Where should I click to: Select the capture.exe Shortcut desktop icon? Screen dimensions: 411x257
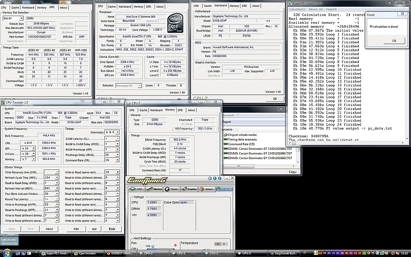point(9,241)
